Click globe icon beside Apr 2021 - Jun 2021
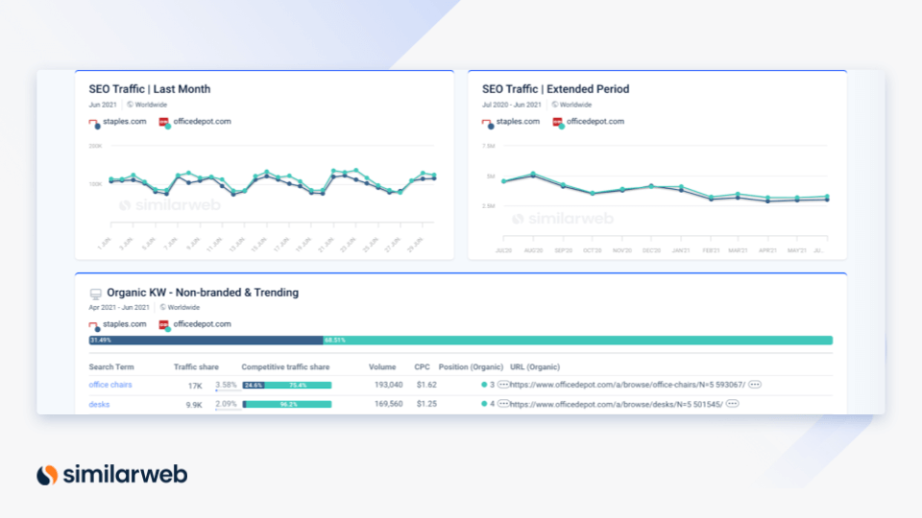The width and height of the screenshot is (922, 518). tap(163, 307)
